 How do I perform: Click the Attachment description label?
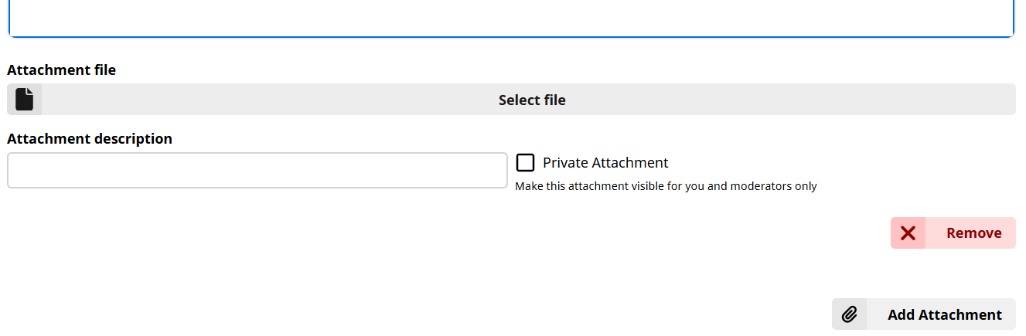90,139
